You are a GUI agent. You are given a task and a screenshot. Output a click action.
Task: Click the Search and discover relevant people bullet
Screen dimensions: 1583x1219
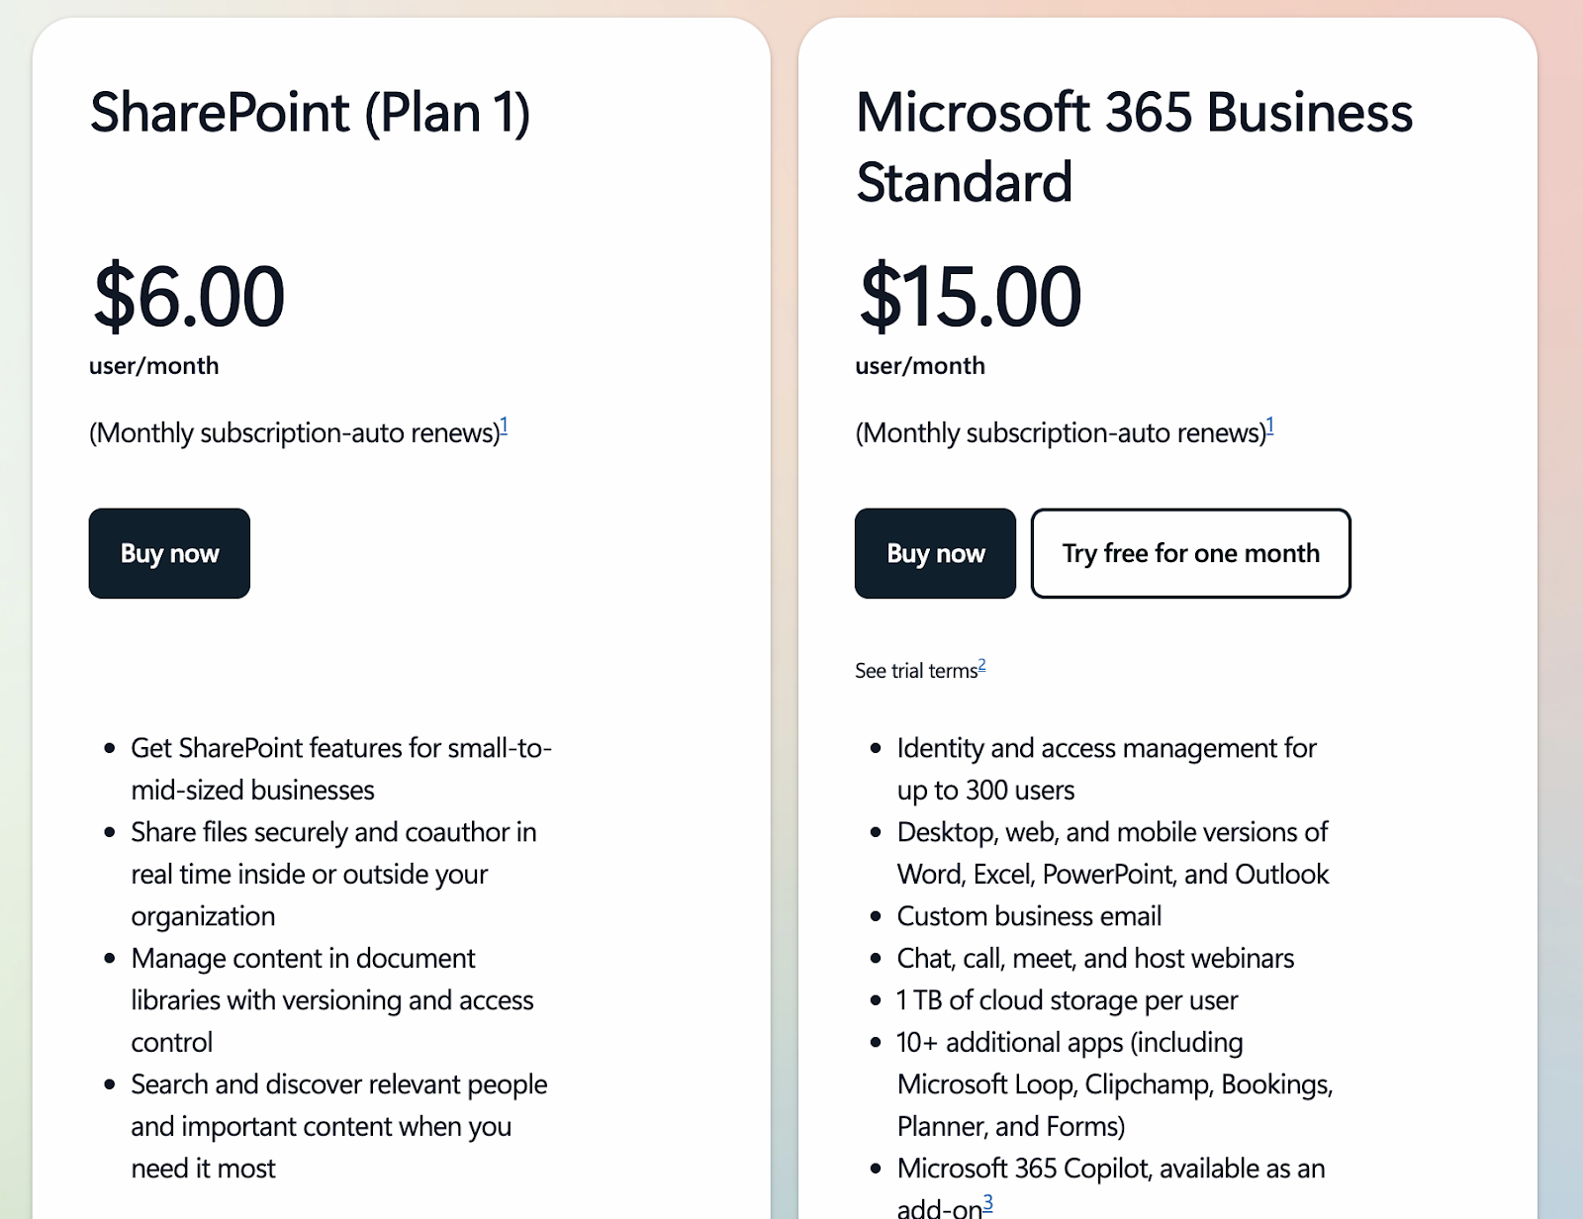click(338, 1126)
